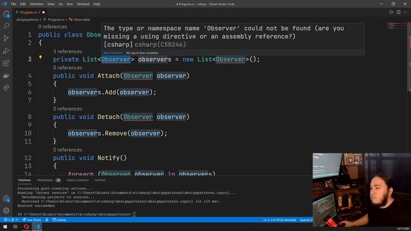The width and height of the screenshot is (411, 231).
Task: Click line number 12 in the gutter
Action: click(28, 158)
